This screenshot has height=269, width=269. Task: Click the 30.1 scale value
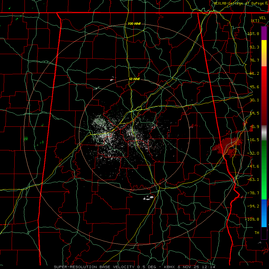[x=254, y=100]
